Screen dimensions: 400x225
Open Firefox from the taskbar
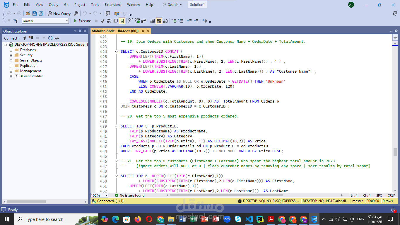point(138,219)
